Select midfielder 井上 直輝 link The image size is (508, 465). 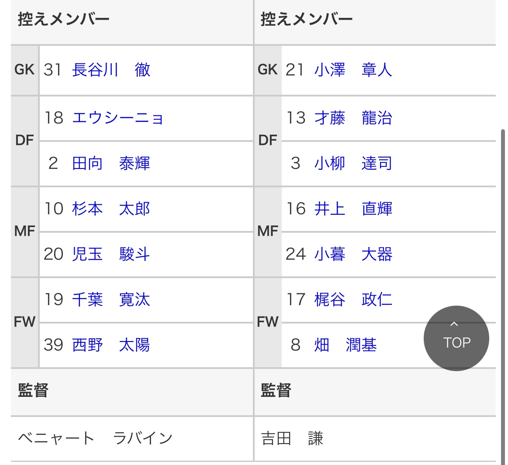(353, 209)
